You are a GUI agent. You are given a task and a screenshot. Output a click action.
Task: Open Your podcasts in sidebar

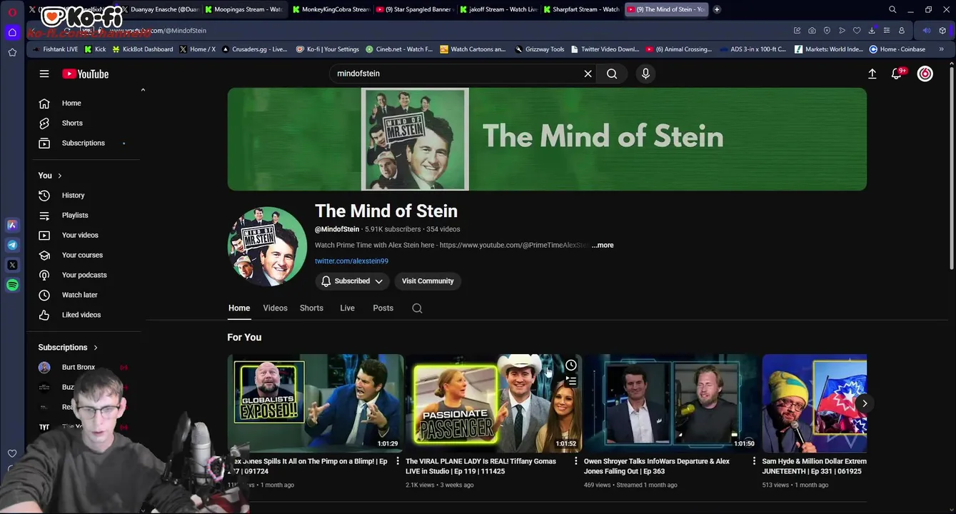tap(83, 275)
